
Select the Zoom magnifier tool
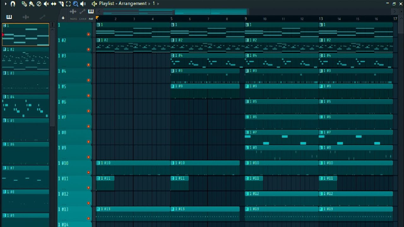75,4
